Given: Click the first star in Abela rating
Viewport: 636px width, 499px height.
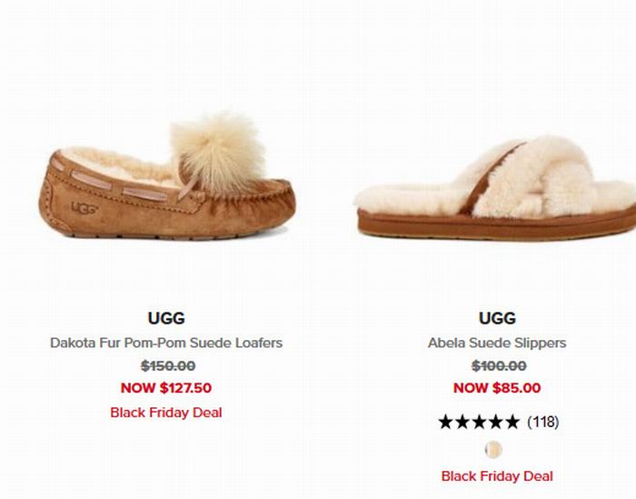Looking at the screenshot, I should point(447,422).
